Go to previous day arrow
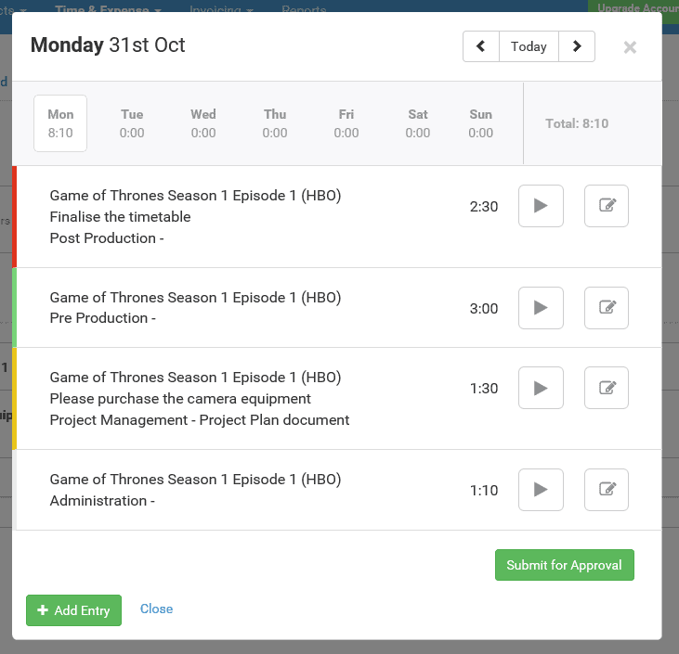The height and width of the screenshot is (654, 679). pyautogui.click(x=481, y=46)
